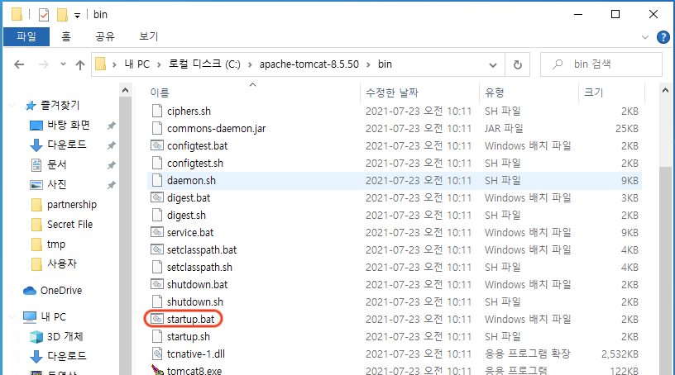Click the configtest.sh file icon

click(x=157, y=163)
